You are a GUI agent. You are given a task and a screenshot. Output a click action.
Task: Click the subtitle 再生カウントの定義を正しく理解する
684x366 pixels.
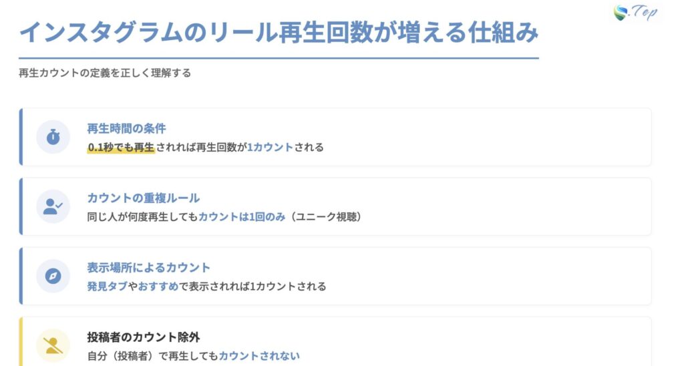point(105,73)
